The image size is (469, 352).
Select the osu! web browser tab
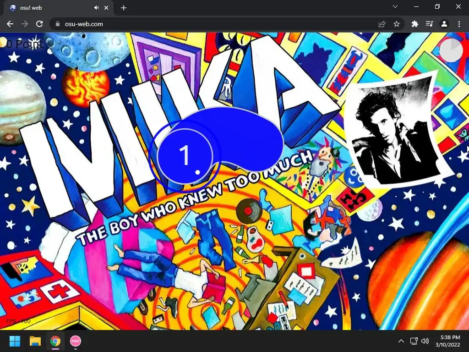[58, 8]
